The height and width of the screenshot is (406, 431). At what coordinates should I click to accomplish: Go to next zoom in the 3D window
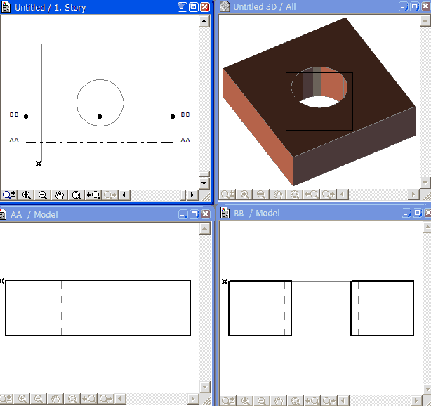click(x=329, y=195)
